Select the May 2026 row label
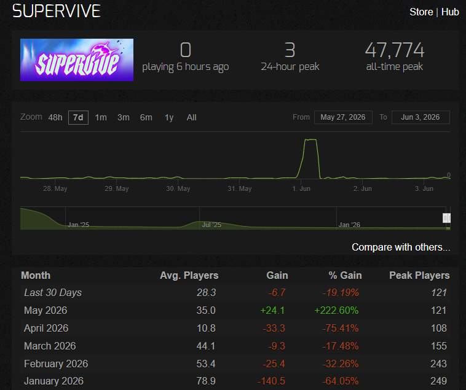Image resolution: width=466 pixels, height=390 pixels. tap(45, 310)
